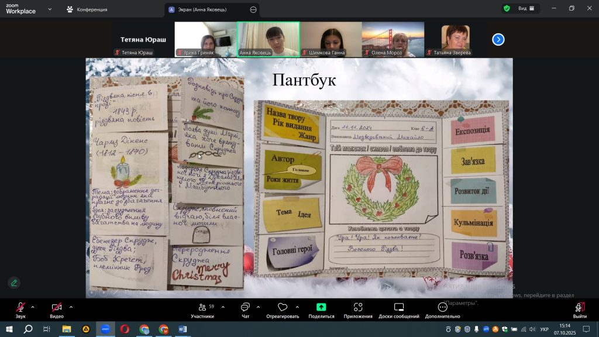Switch to the Conference tab
The height and width of the screenshot is (337, 599).
click(x=87, y=9)
